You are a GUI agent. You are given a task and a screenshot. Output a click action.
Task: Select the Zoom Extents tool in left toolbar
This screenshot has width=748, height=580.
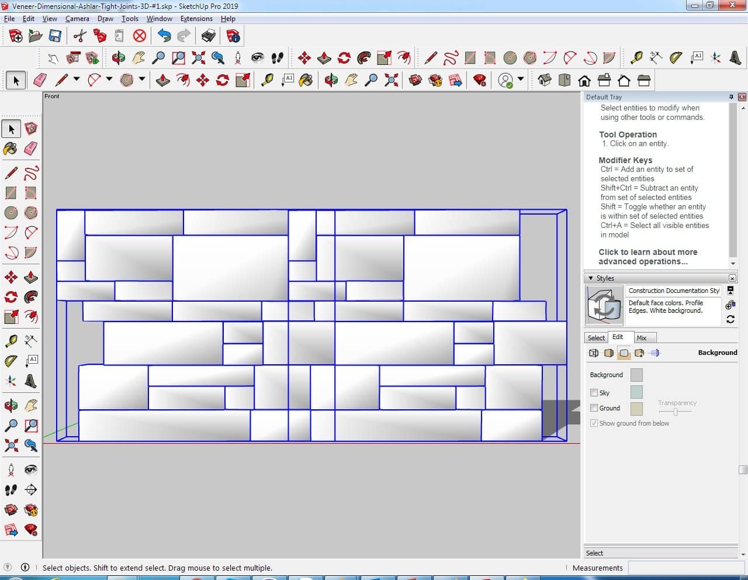click(11, 446)
